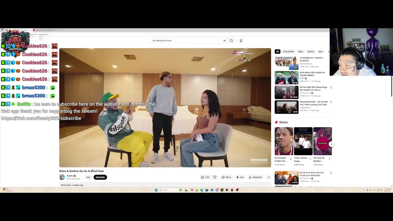Open Windows Start menu

click(156, 190)
